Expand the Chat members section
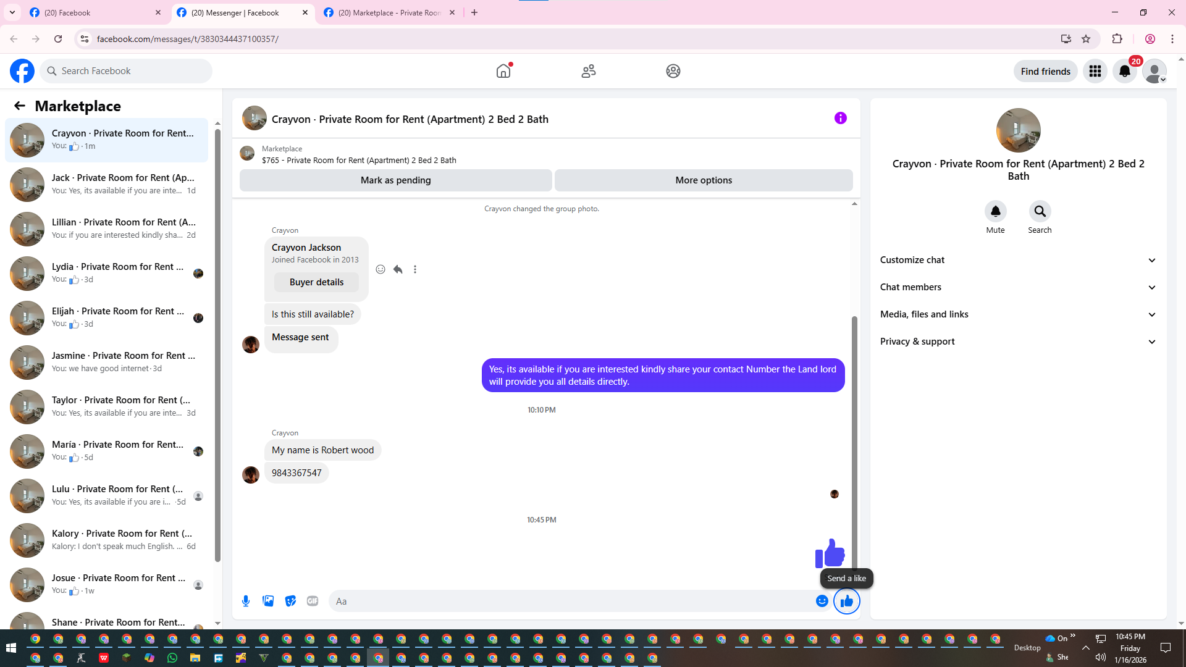Screen dimensions: 1186x667 pos(1018,287)
